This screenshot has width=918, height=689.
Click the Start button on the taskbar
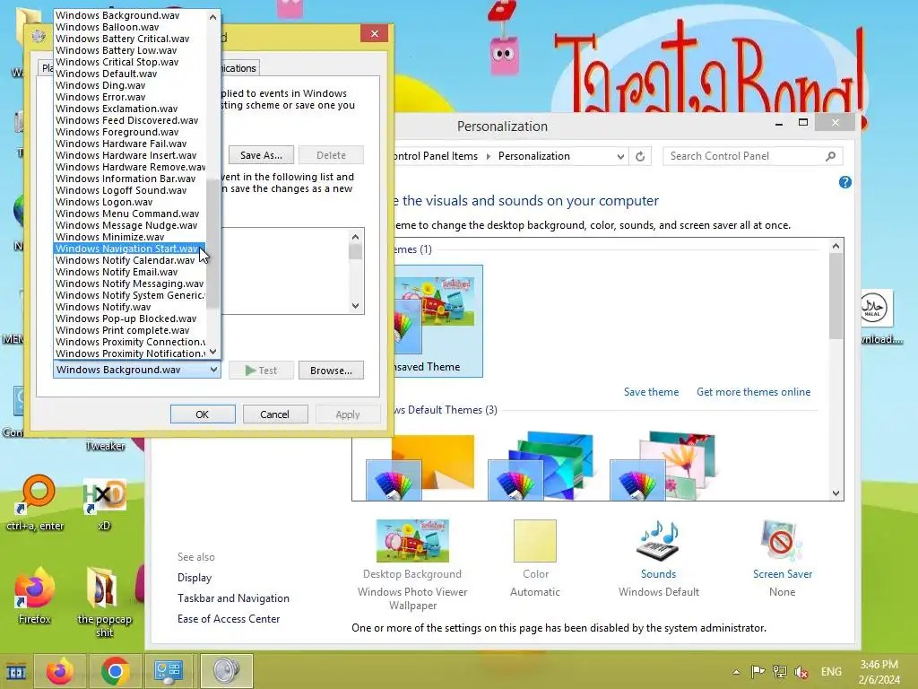(16, 671)
